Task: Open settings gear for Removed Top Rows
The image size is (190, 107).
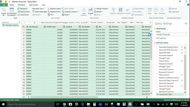Action: click(x=182, y=86)
